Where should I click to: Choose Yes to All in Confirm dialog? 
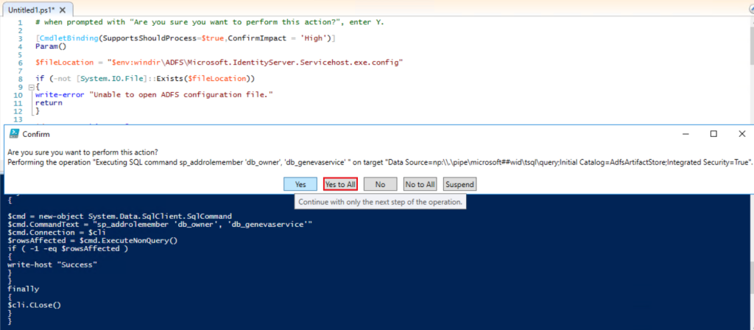point(340,184)
